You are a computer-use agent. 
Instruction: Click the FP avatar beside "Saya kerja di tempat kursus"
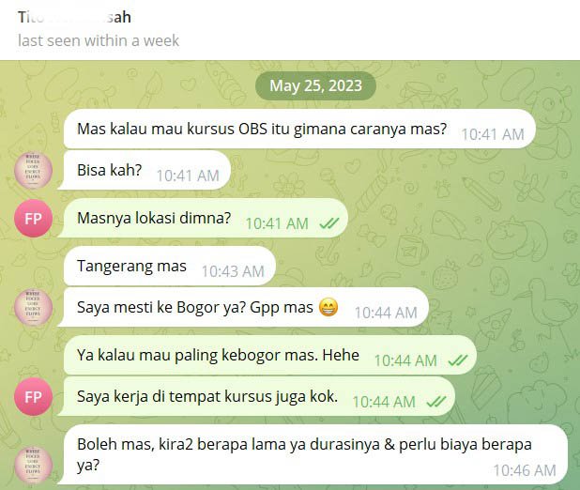point(33,397)
